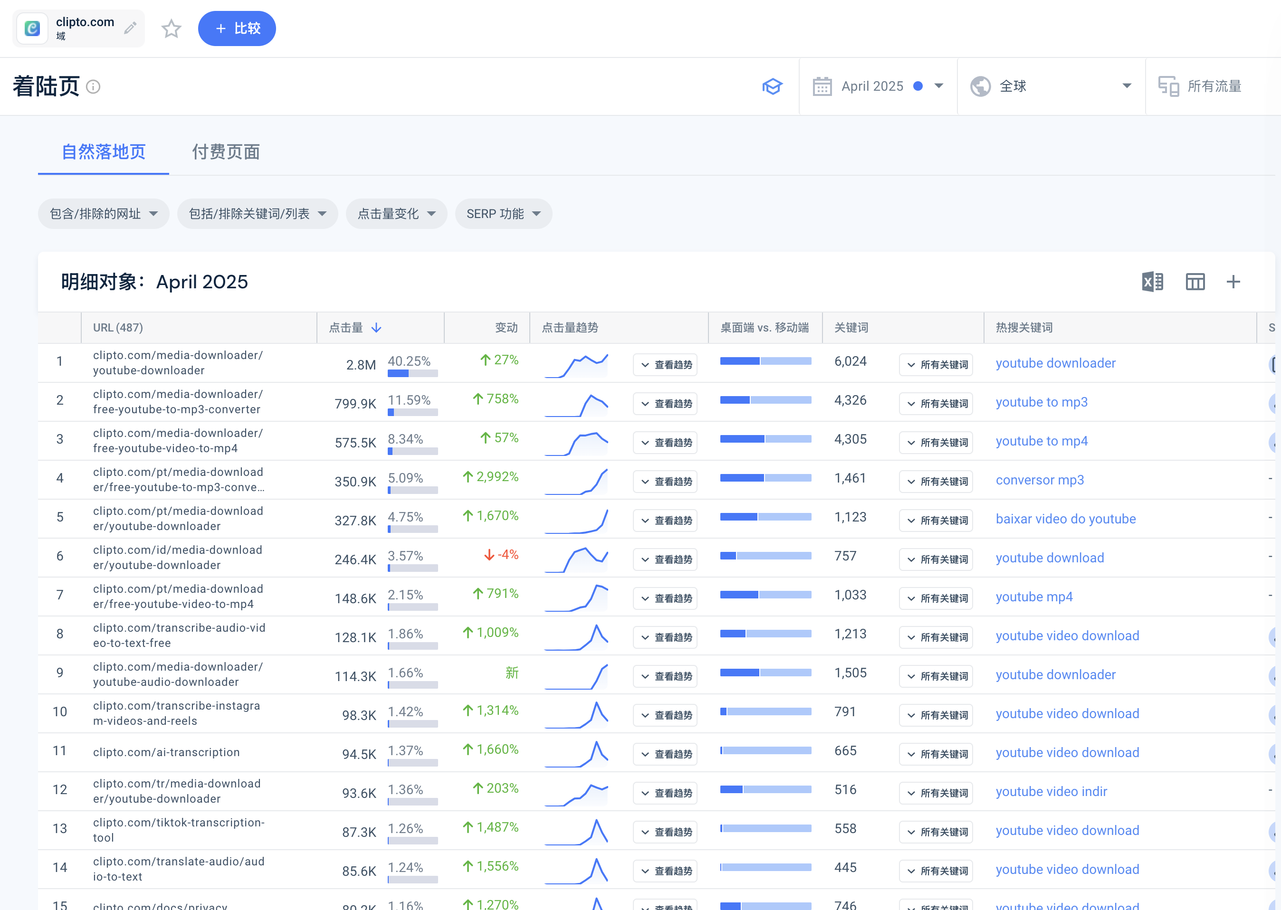Click the calendar icon for April 2025
This screenshot has width=1281, height=910.
coord(822,86)
